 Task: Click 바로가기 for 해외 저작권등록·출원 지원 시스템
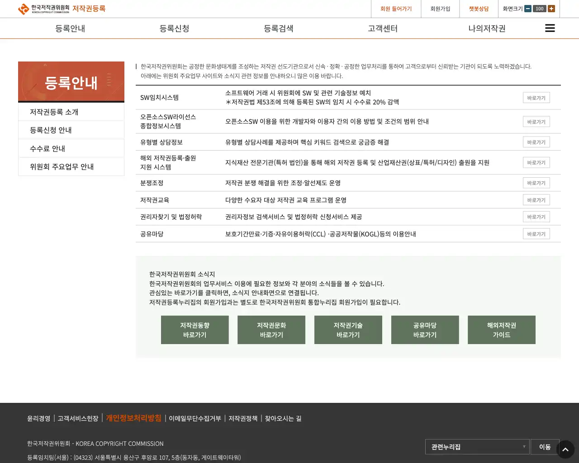[x=536, y=162]
